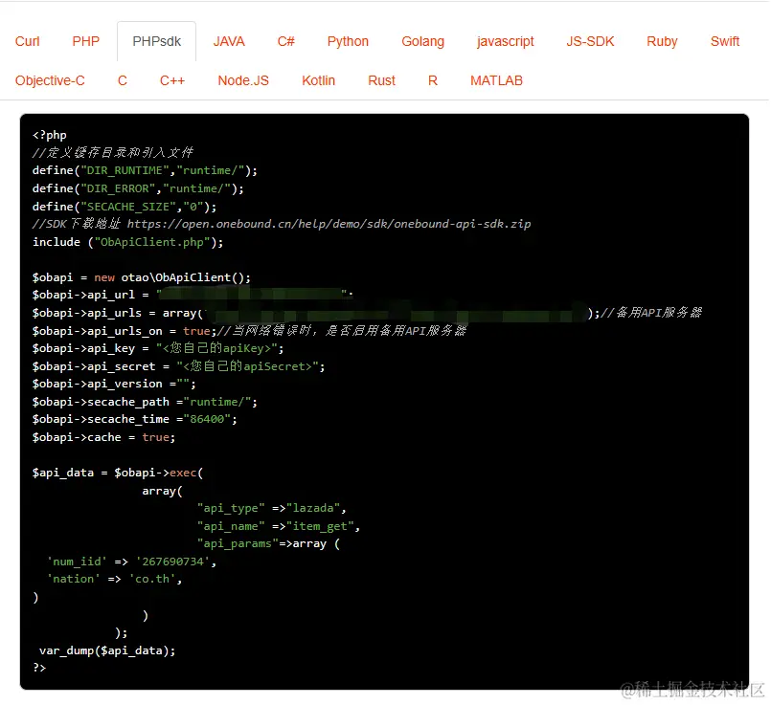Open the PHP code tab
The width and height of the screenshot is (771, 705).
(85, 41)
